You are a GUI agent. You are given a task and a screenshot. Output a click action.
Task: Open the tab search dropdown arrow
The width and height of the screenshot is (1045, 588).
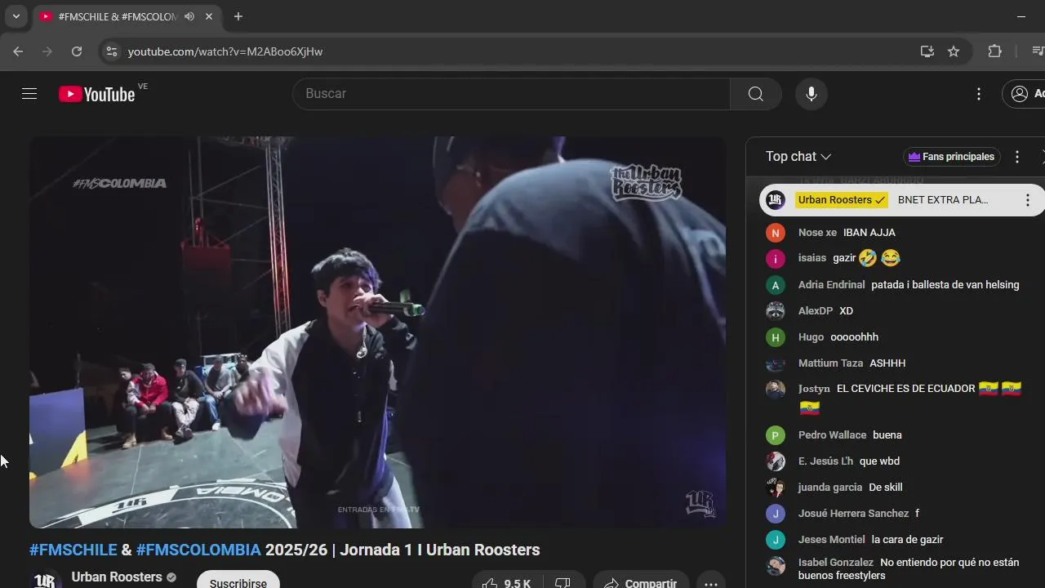(16, 16)
